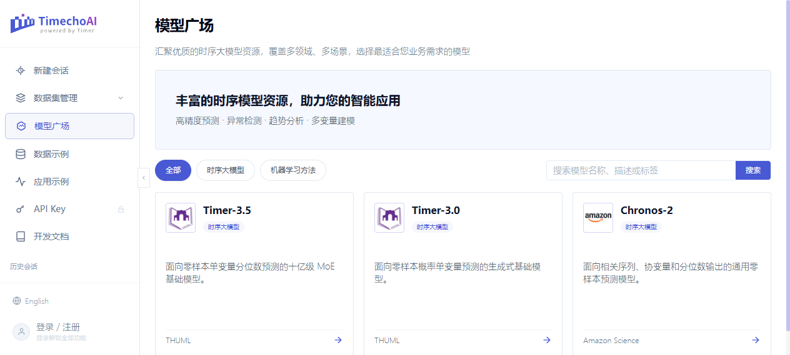Click 登录解锁全部功能 hint text
The width and height of the screenshot is (790, 355).
click(61, 338)
